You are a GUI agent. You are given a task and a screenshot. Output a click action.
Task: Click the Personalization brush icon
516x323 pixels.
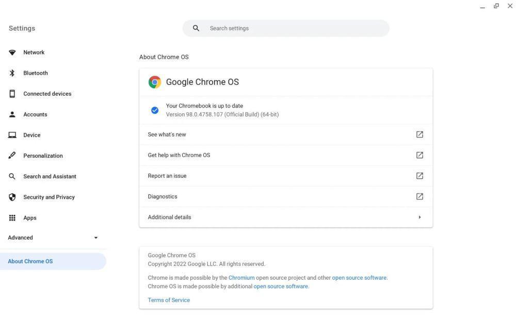[12, 156]
